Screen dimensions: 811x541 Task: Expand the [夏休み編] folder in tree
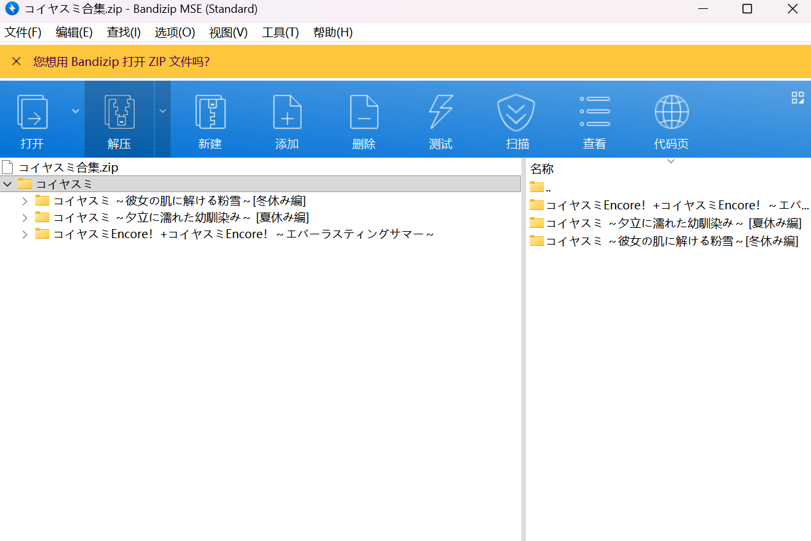(x=25, y=218)
